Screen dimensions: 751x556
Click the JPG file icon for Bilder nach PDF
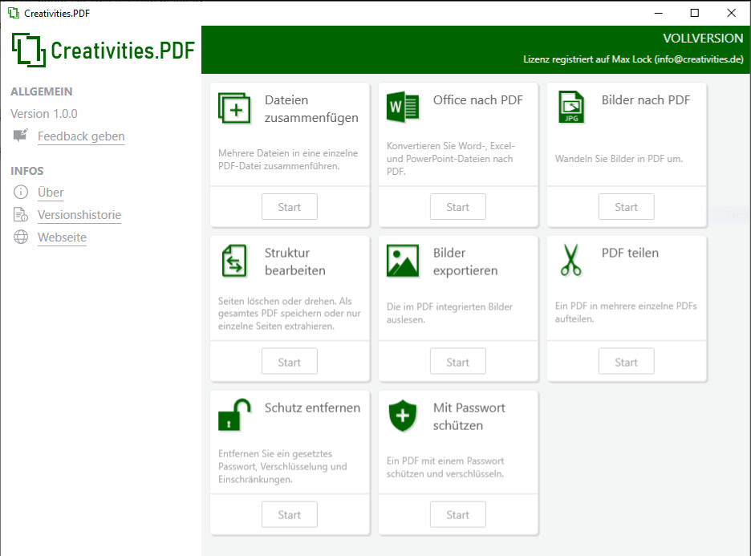(x=571, y=107)
